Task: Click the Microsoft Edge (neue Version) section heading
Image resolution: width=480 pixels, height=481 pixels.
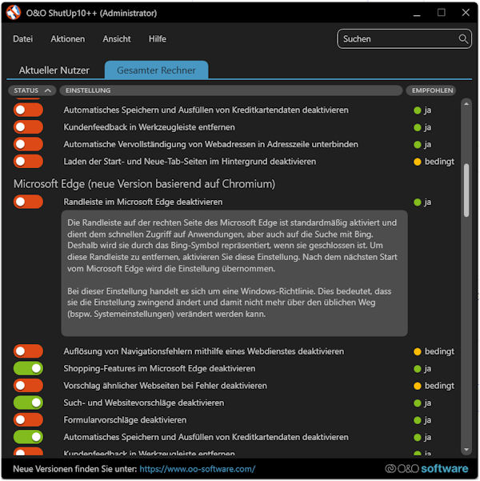Action: [144, 184]
